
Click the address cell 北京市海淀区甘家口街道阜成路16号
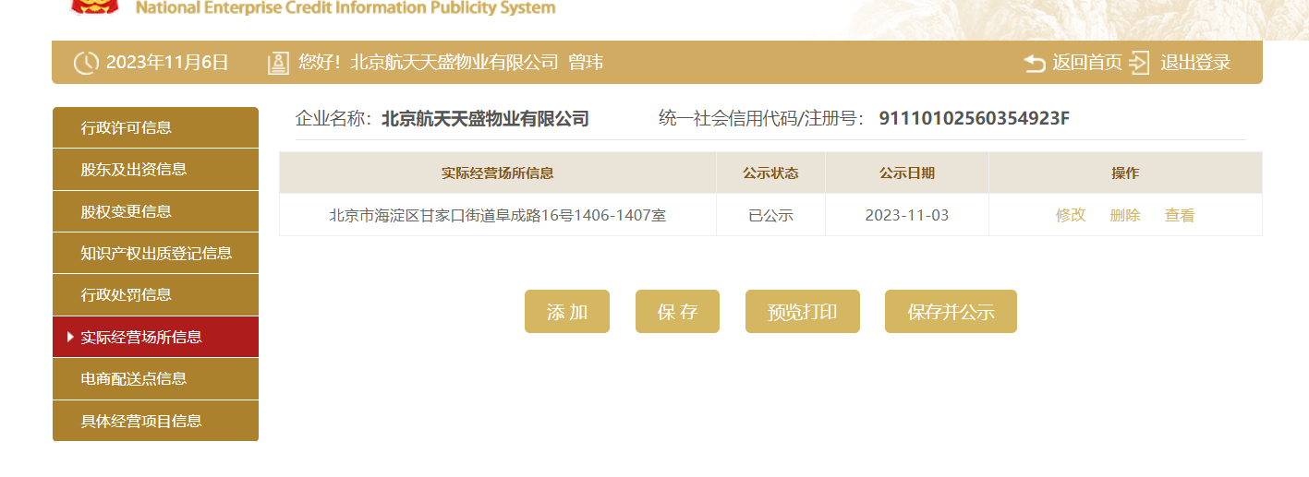[498, 215]
